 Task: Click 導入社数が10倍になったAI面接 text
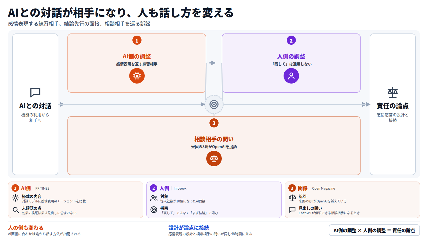point(183,201)
